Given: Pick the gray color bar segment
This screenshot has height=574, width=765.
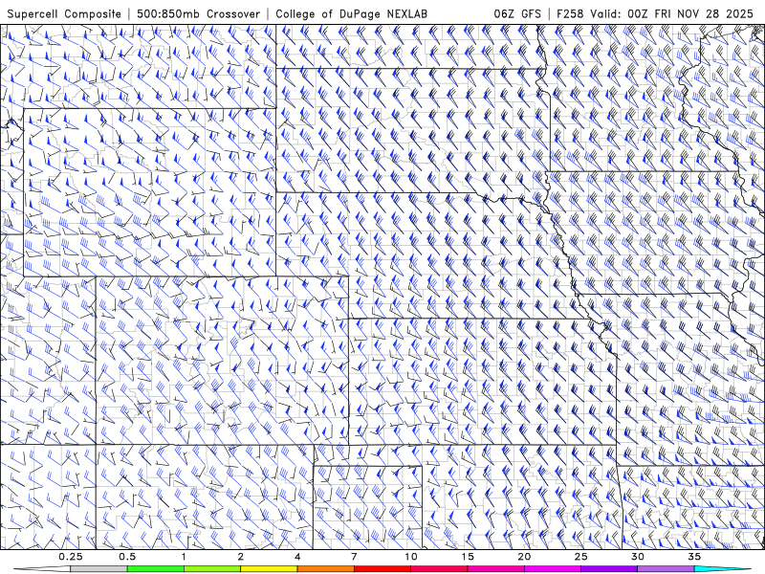Looking at the screenshot, I should (99, 569).
